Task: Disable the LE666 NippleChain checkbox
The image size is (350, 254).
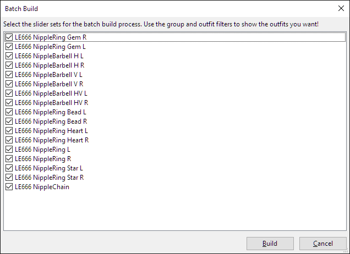Action: click(9, 187)
